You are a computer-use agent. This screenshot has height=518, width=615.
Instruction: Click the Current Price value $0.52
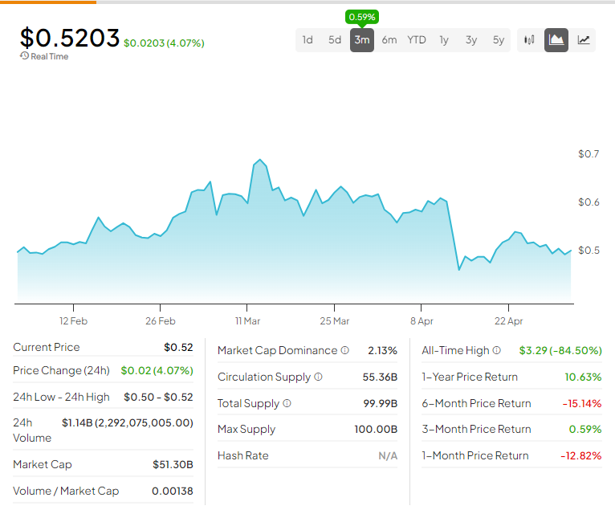pos(178,347)
